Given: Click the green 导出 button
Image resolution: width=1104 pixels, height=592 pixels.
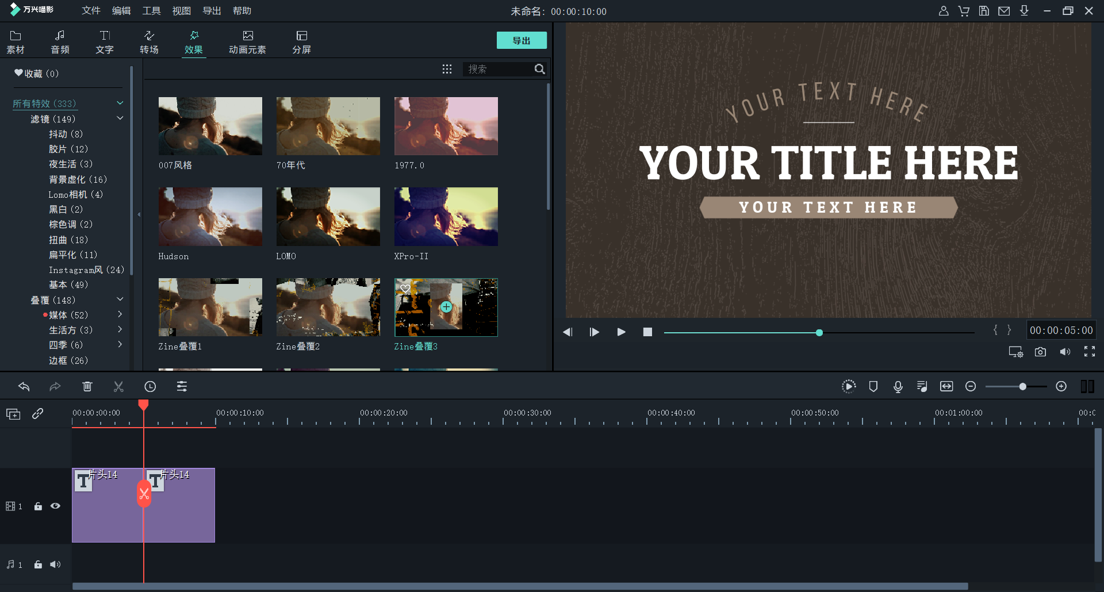Looking at the screenshot, I should click(521, 40).
